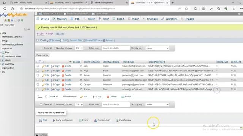The height and width of the screenshot is (136, 243).
Task: Click the Edit inline link
Action: [x=55, y=40]
